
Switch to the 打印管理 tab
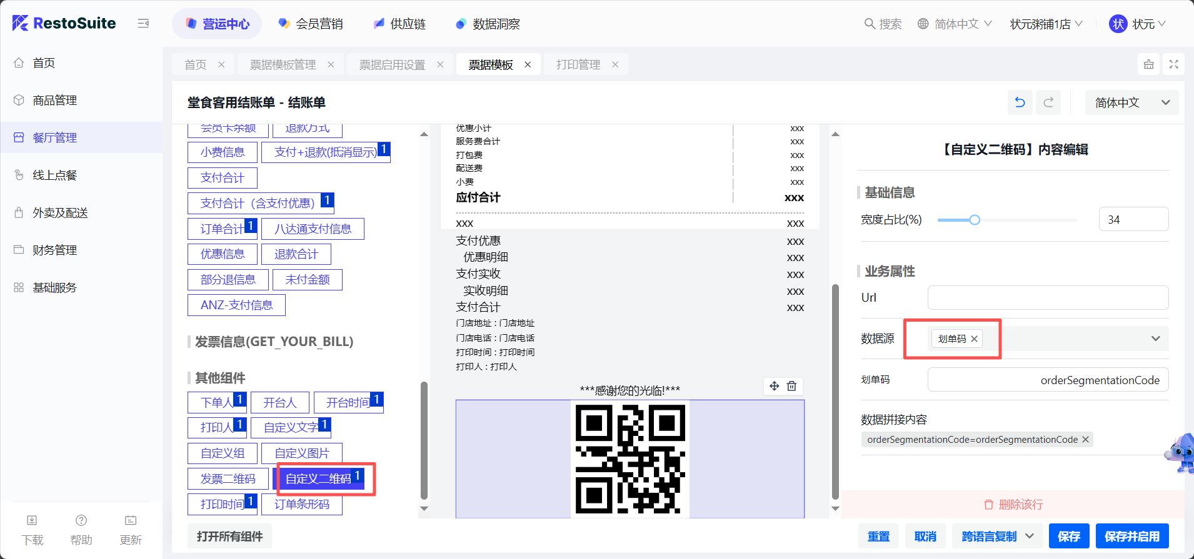(x=578, y=65)
